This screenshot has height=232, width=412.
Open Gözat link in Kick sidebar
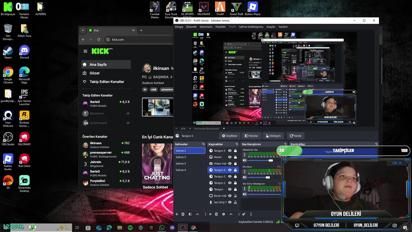[106, 73]
